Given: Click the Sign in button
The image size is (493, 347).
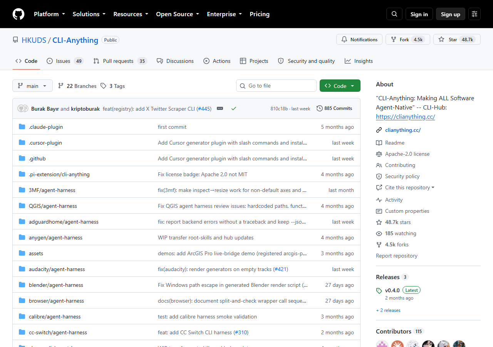Looking at the screenshot, I should tap(419, 14).
